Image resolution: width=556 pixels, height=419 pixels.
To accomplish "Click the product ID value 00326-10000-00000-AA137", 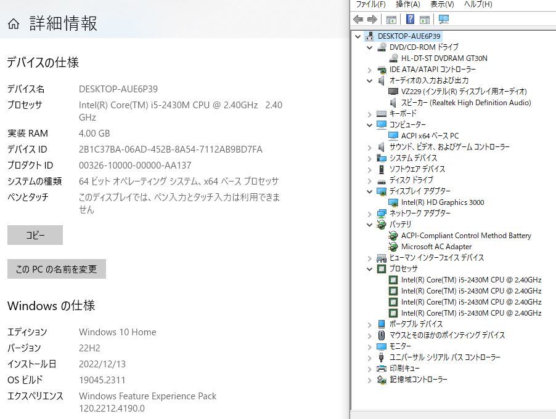I will click(135, 166).
